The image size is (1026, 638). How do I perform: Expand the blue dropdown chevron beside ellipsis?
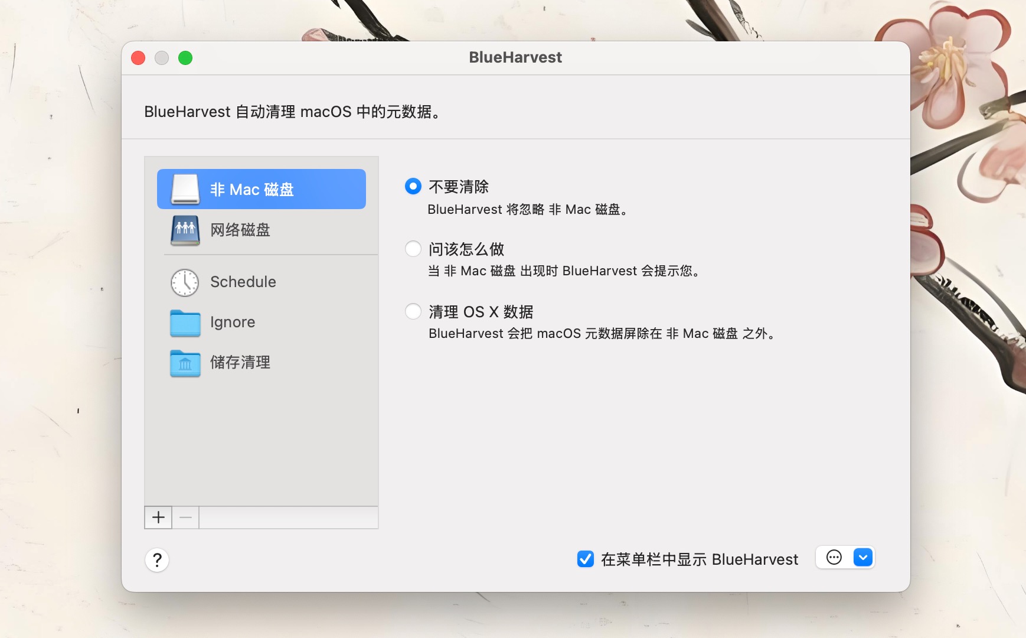(x=863, y=557)
